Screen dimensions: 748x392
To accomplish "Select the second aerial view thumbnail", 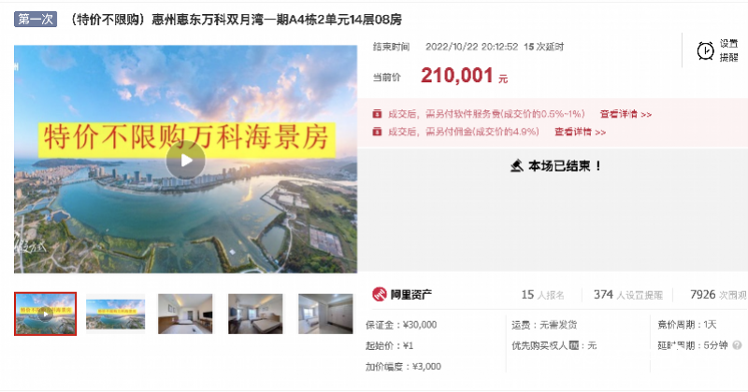I will pos(115,314).
